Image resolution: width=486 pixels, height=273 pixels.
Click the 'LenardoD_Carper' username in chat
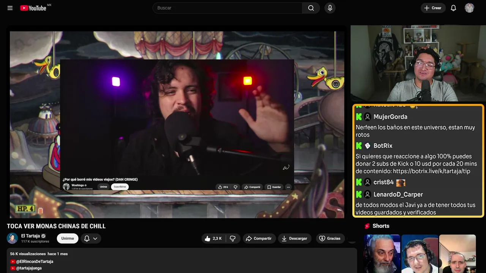point(398,195)
